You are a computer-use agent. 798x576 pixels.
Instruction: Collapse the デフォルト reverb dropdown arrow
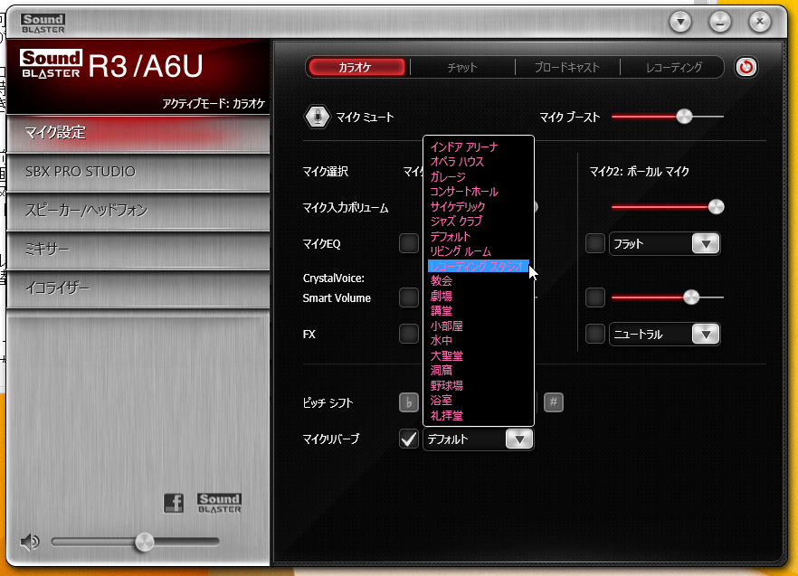click(x=519, y=439)
